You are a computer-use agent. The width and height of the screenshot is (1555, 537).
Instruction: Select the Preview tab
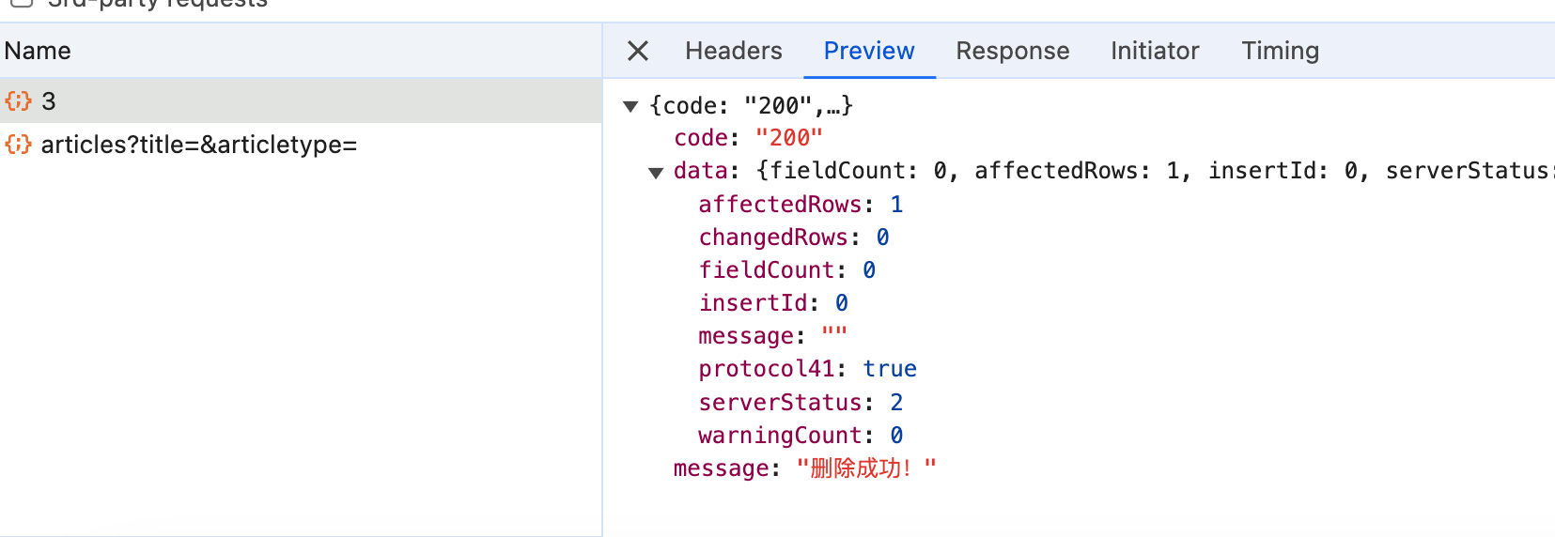(x=868, y=51)
